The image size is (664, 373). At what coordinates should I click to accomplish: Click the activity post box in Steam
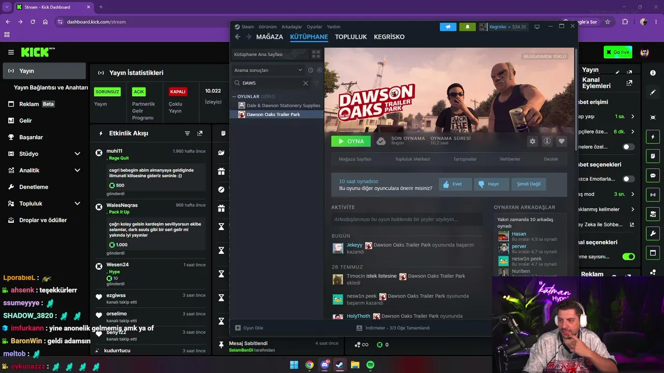click(x=407, y=219)
